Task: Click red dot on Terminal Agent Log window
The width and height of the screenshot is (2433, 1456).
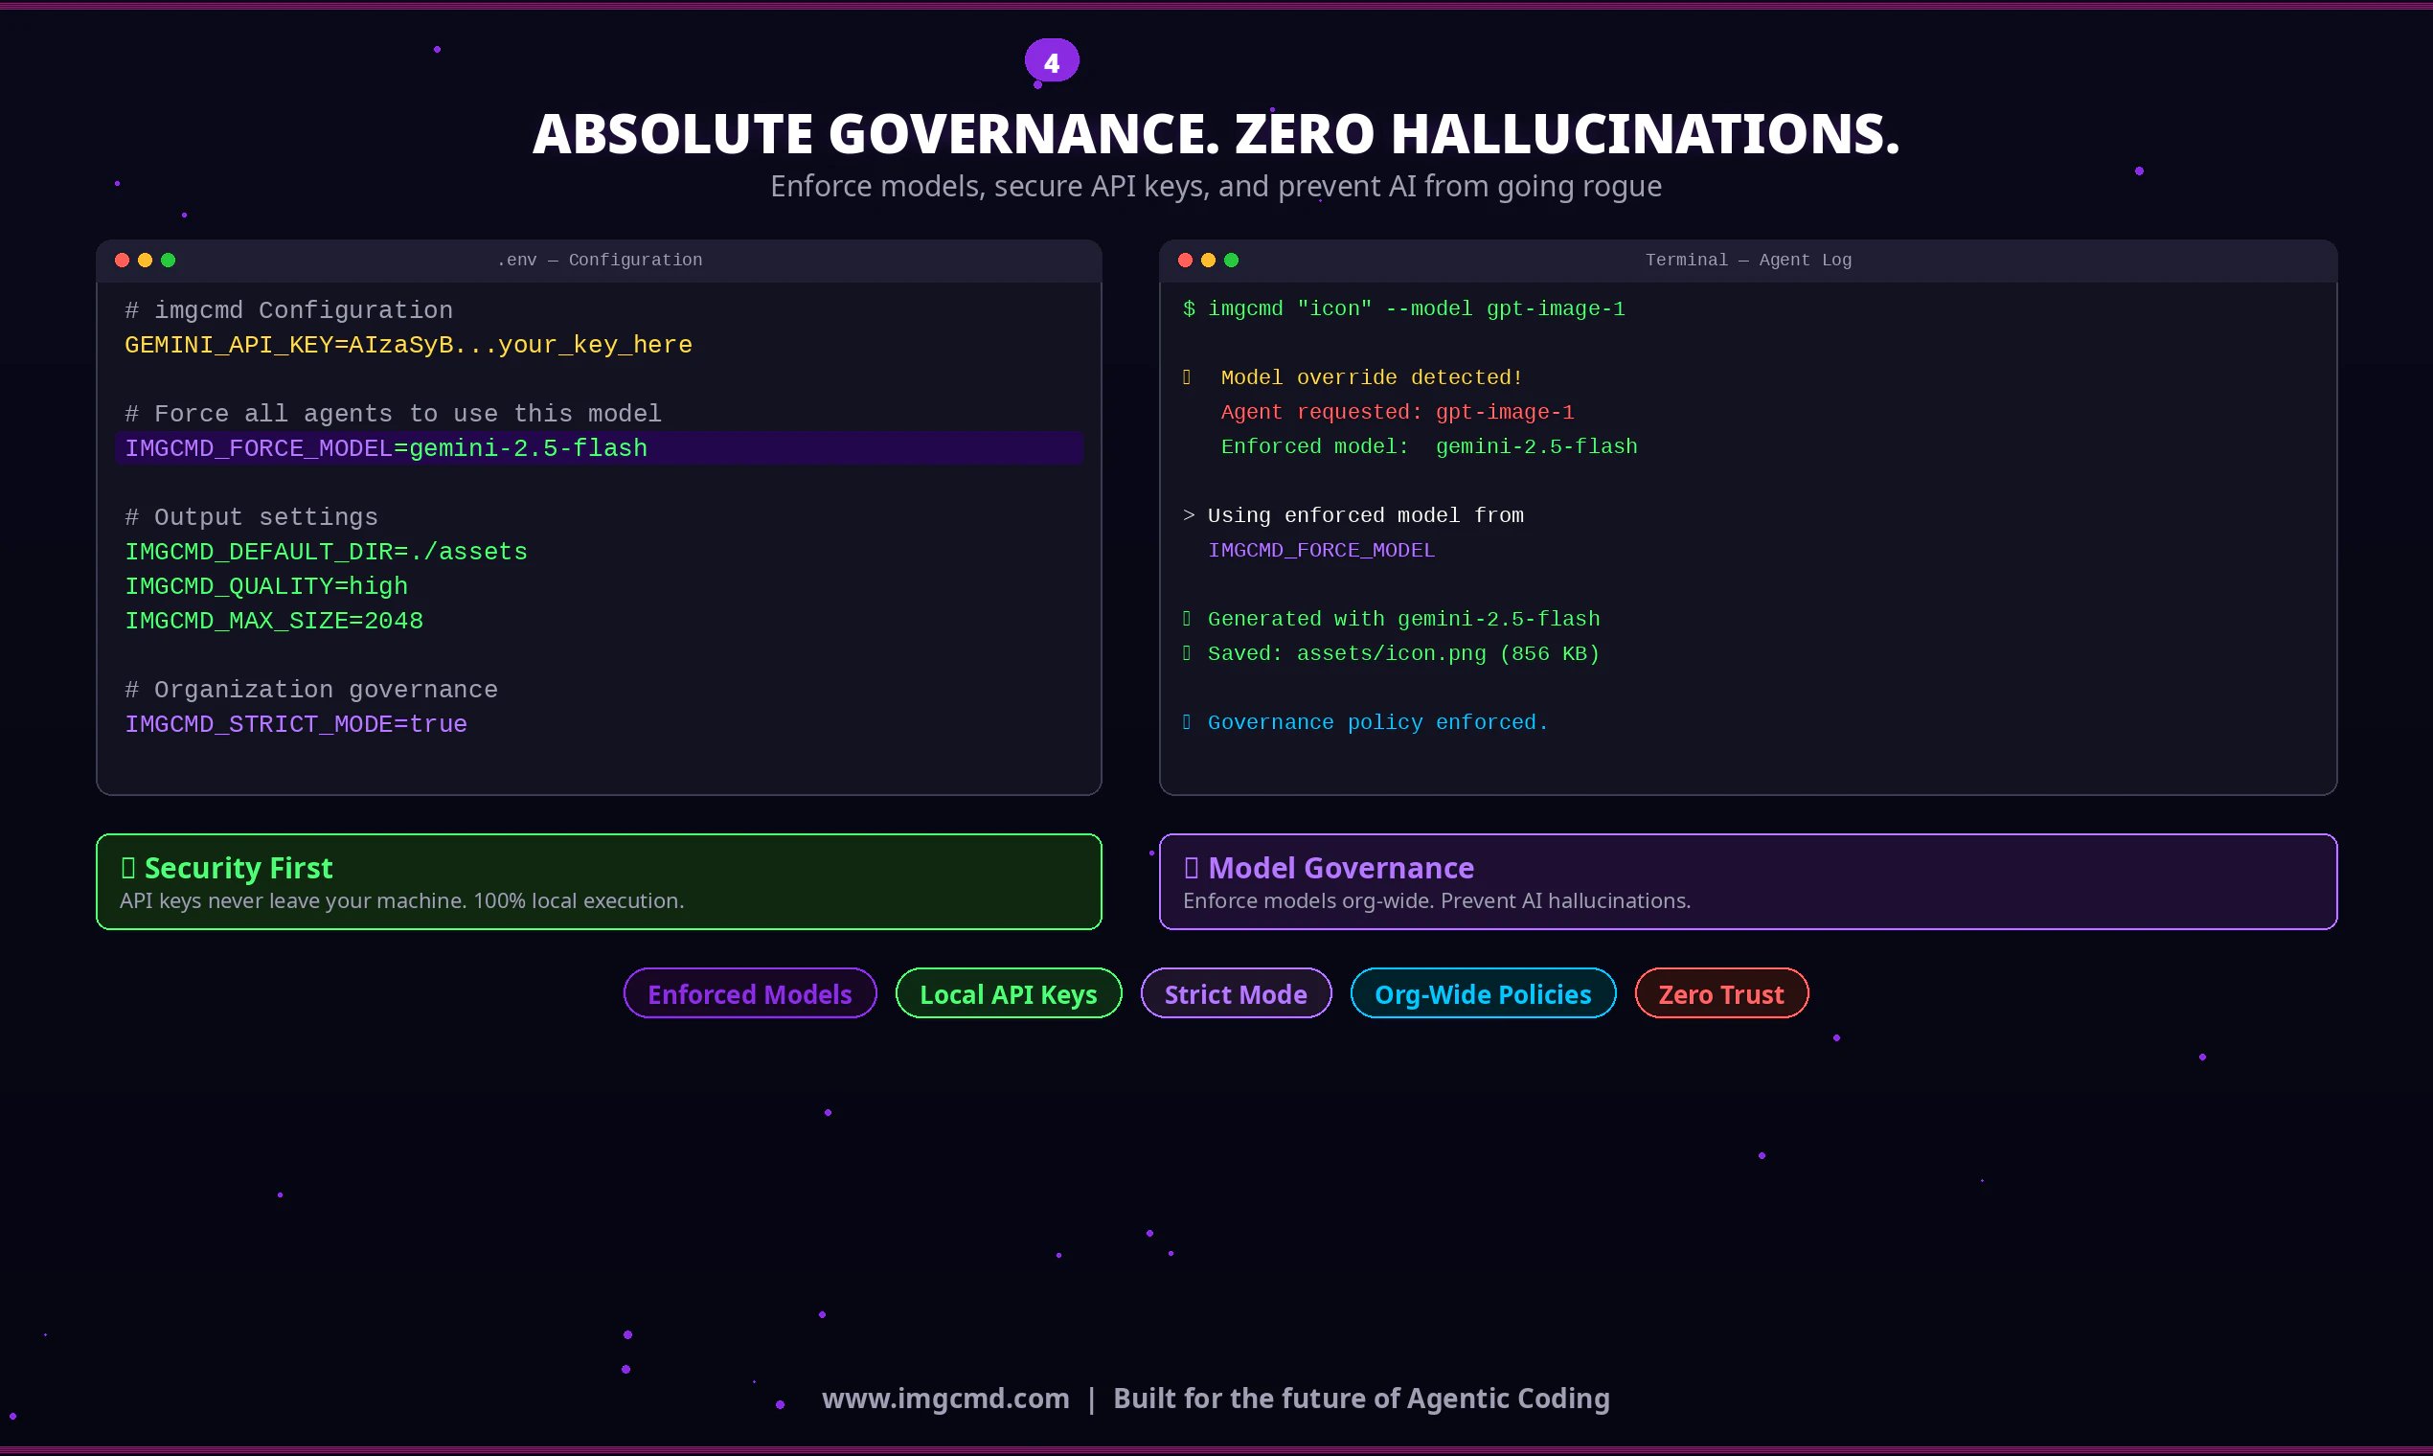Action: click(x=1185, y=260)
